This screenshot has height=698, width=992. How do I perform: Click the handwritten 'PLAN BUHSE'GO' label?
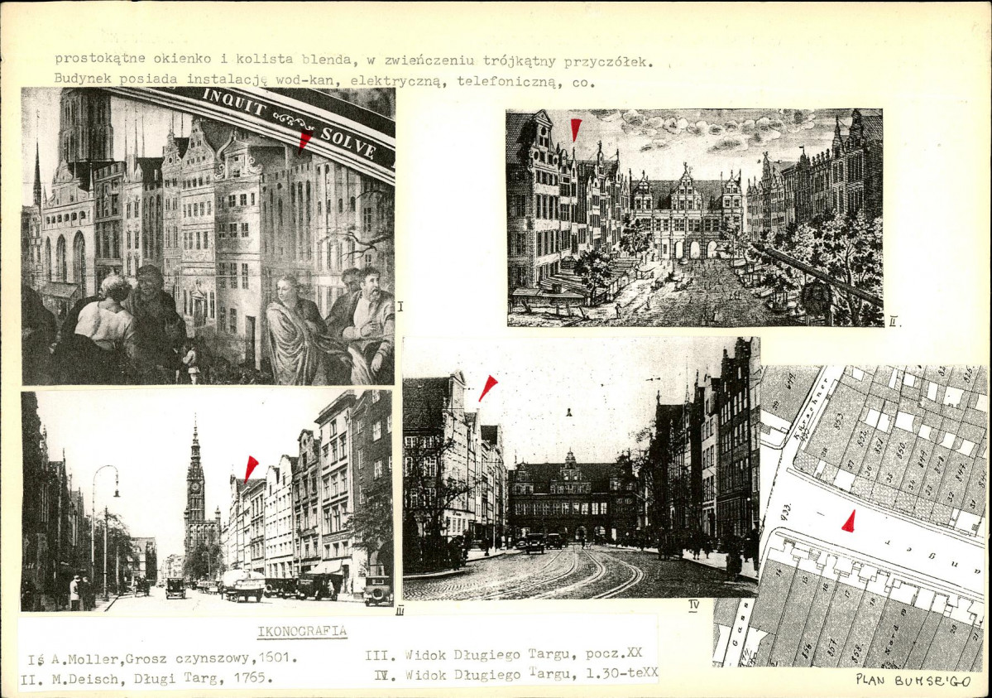pos(914,679)
